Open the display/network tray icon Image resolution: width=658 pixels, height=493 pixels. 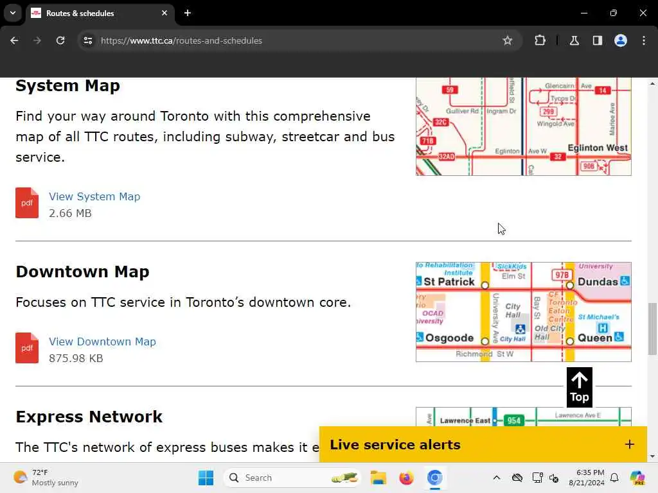tap(538, 478)
